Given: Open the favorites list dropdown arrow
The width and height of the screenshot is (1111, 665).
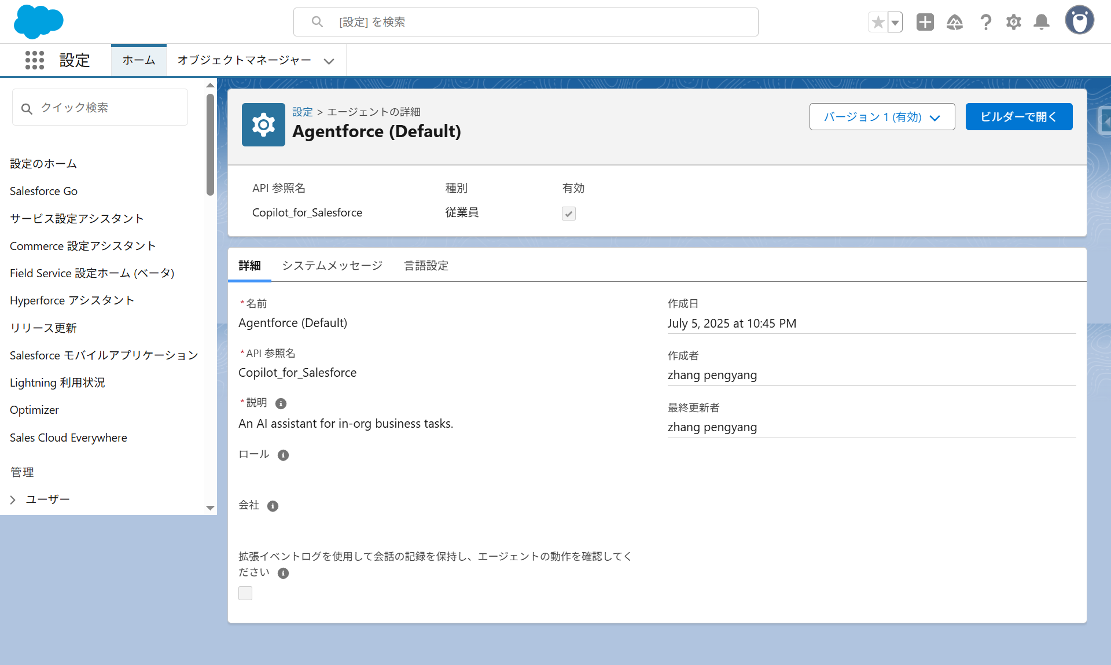Looking at the screenshot, I should (895, 22).
